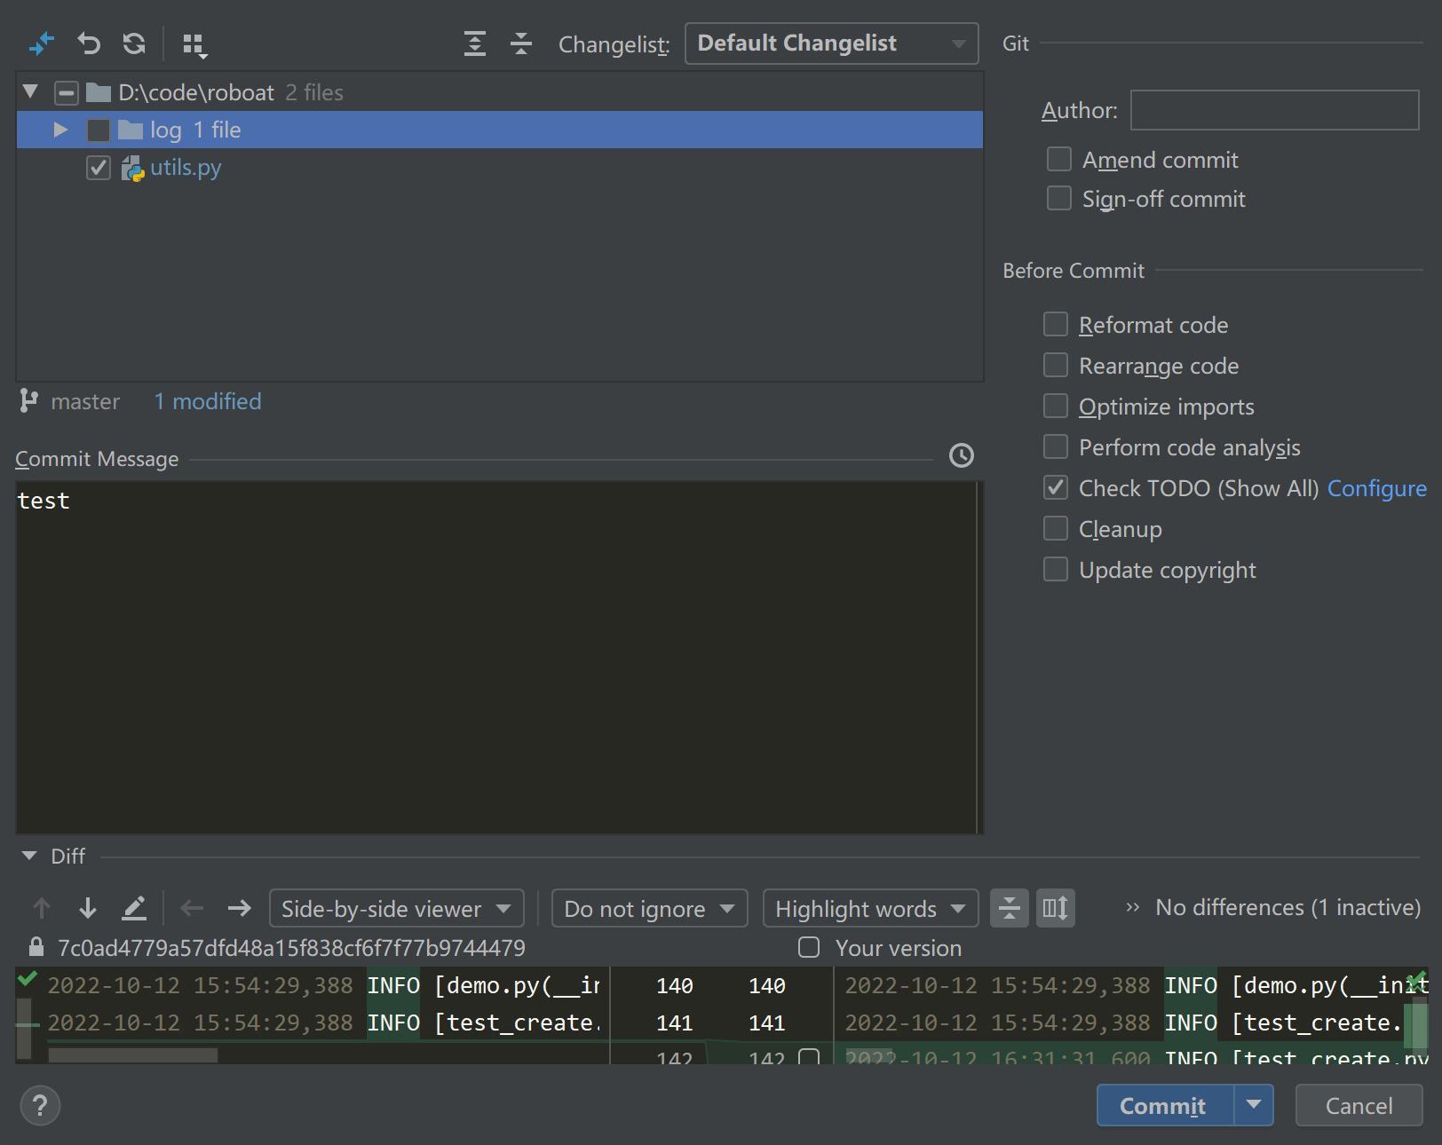Open the Default Changelist dropdown

(x=831, y=43)
